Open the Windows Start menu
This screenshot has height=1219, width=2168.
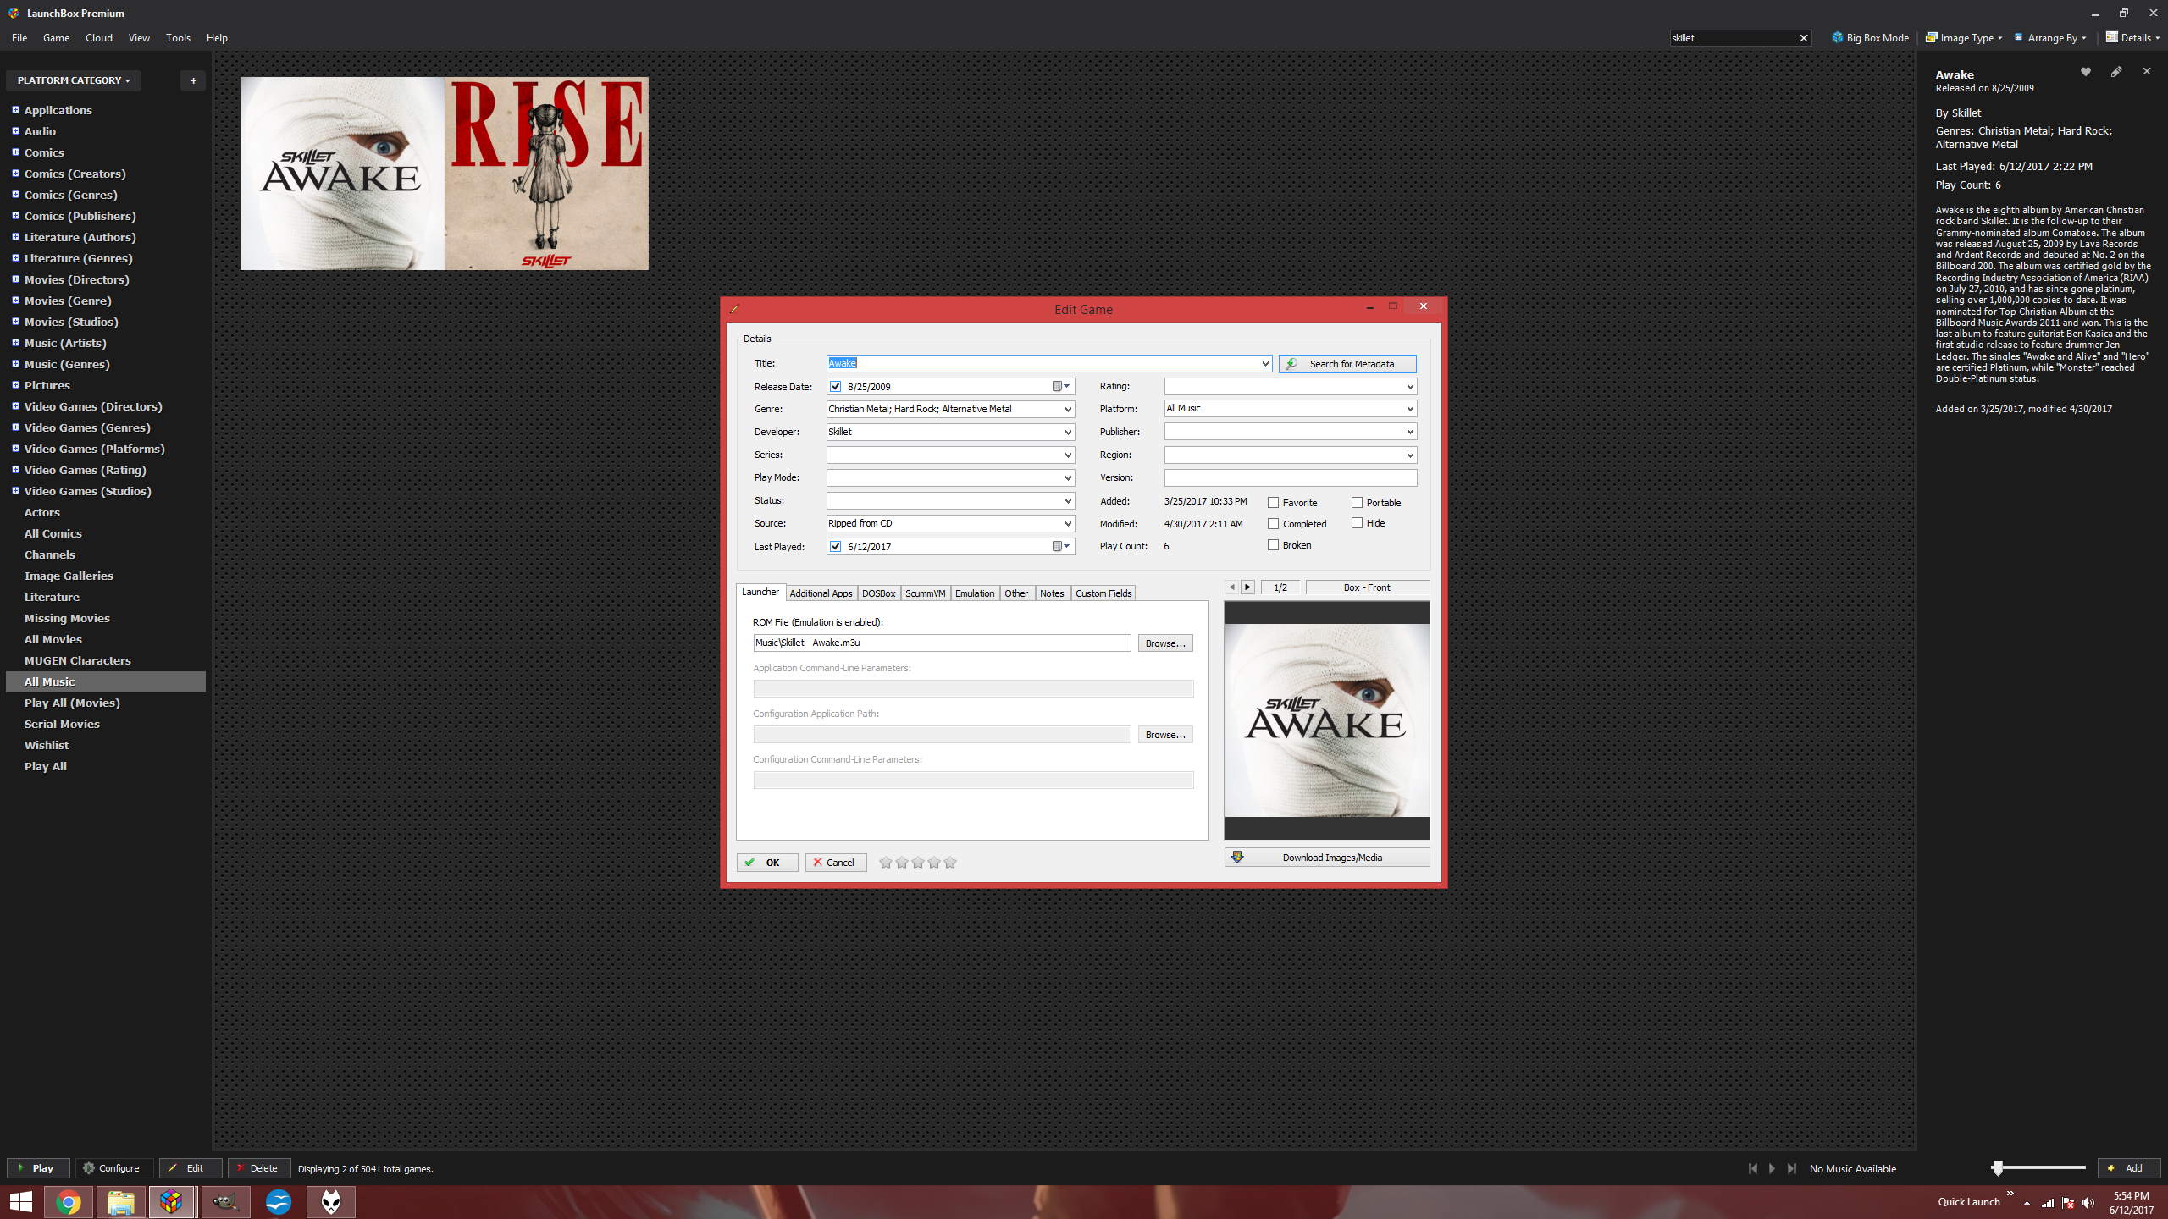(21, 1202)
